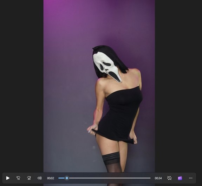Open the Clipchamp video editor icon
This screenshot has height=186, width=202.
coord(180,178)
